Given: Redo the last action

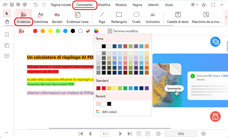Looking at the screenshot, I should pyautogui.click(x=44, y=5).
